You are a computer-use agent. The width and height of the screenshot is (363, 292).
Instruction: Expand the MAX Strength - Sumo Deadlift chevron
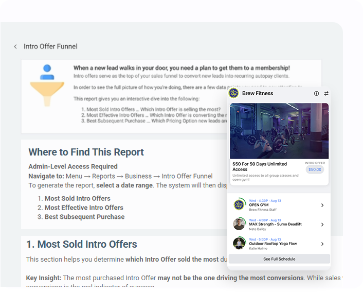322,225
